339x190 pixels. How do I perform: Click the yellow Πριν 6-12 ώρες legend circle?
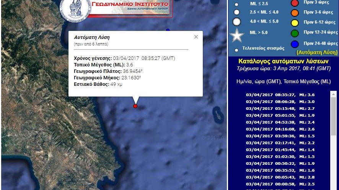pos(295,23)
